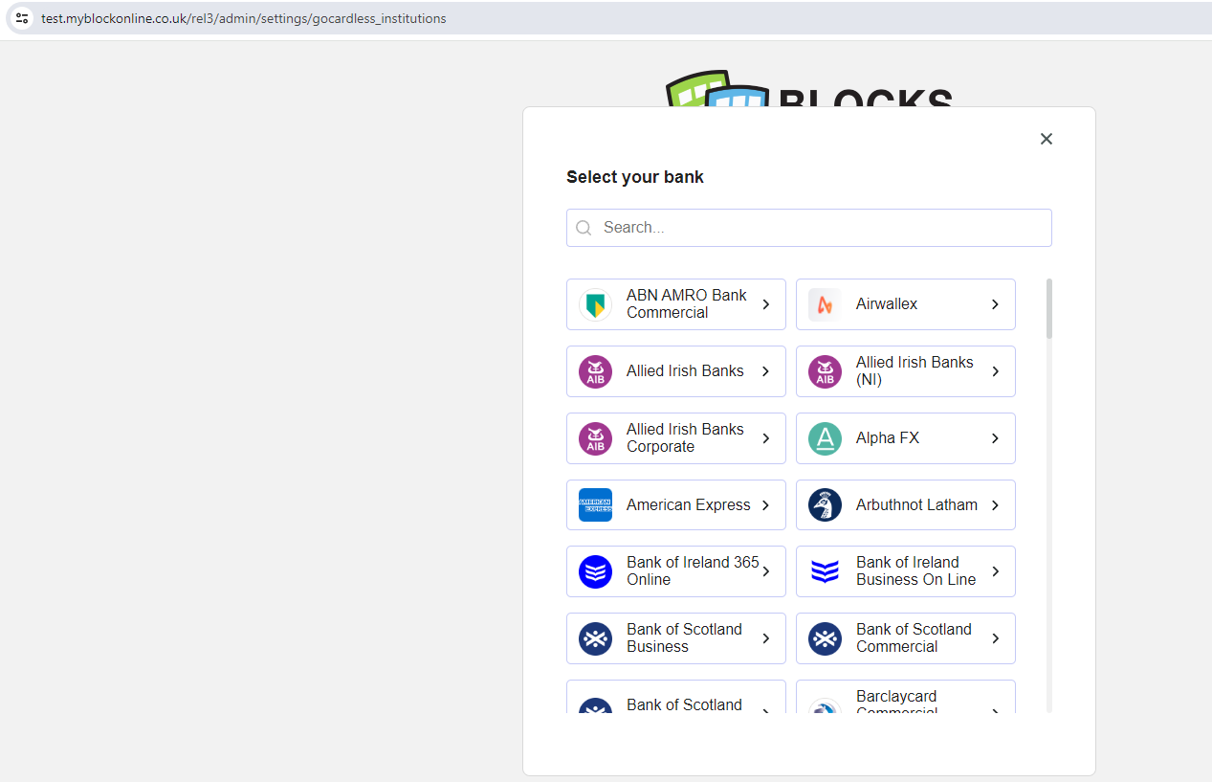1212x782 pixels.
Task: Focus the bank Search field
Action: click(809, 228)
